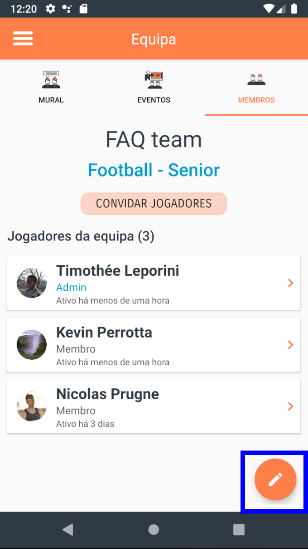
Task: Tap Timothée Leporini's profile photo
Action: coord(32,283)
